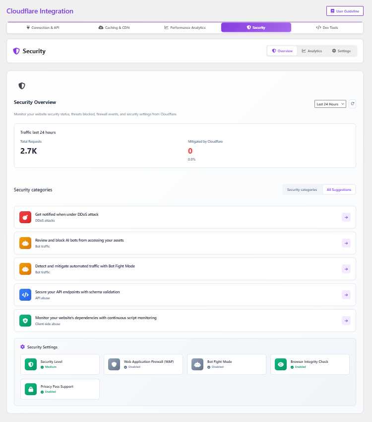Viewport: 372px width, 422px height.
Task: Switch to the Connection & API tab
Action: coord(43,27)
